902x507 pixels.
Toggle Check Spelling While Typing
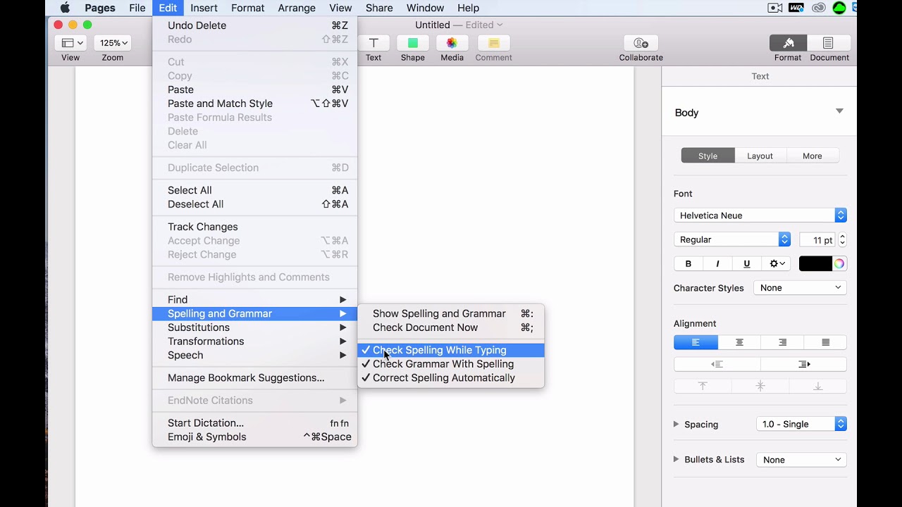click(x=451, y=350)
